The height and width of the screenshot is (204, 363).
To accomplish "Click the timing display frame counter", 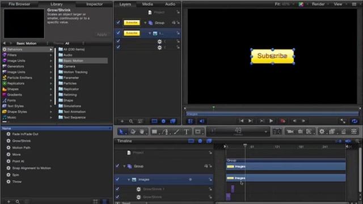I will 238,131.
